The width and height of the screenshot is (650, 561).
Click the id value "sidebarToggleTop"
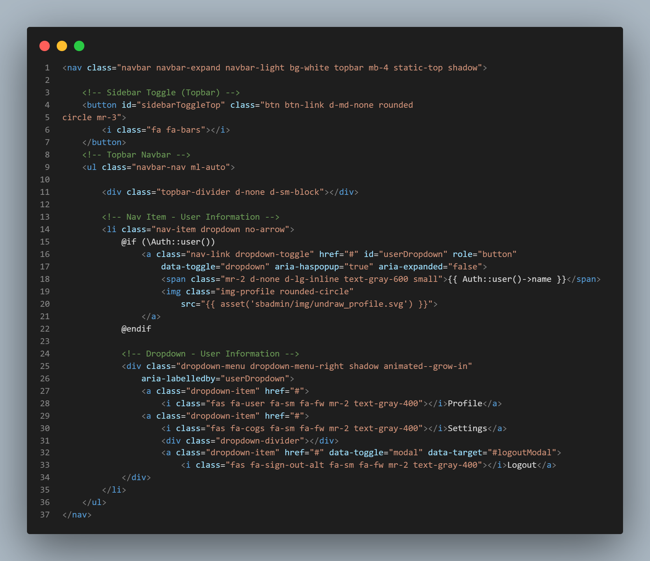(181, 105)
